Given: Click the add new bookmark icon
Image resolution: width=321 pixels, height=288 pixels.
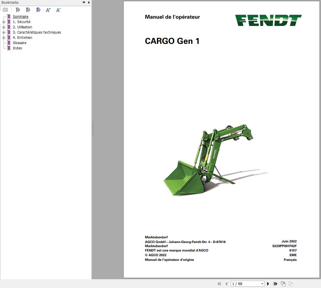Looking at the screenshot, I should 28,10.
